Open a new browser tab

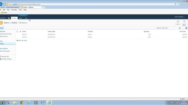coord(44,7)
